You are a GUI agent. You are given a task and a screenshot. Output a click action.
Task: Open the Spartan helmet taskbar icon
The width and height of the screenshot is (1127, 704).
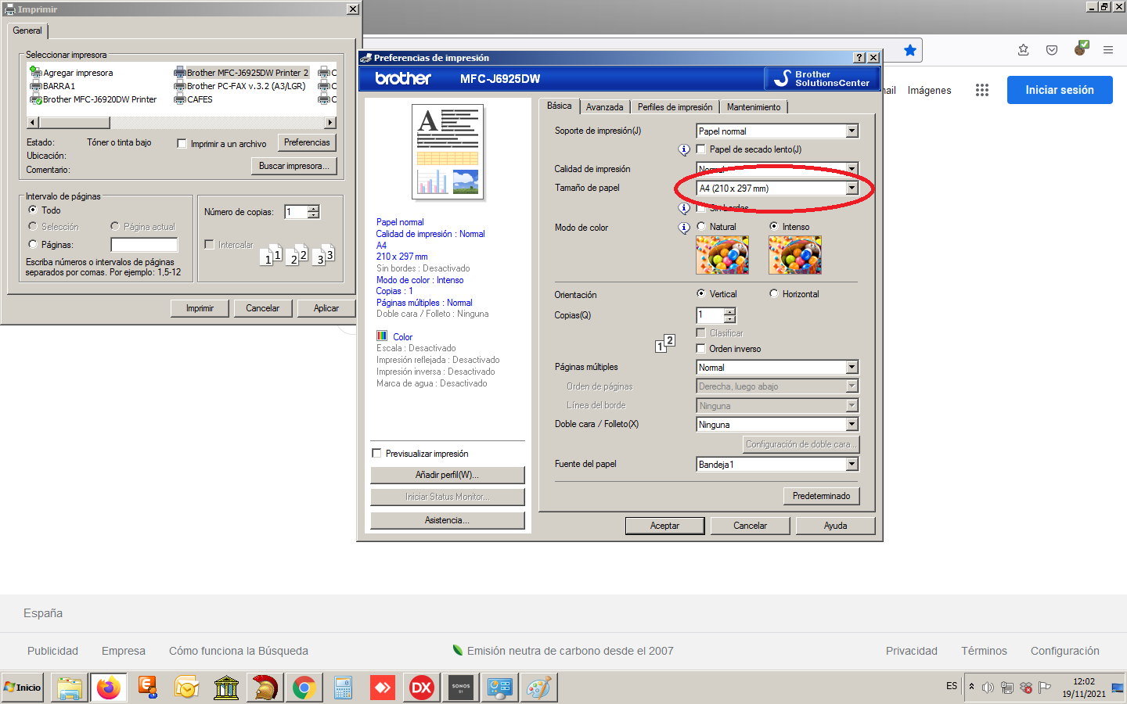(x=265, y=688)
